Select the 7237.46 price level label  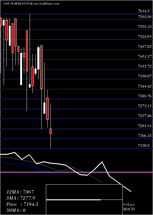point(145,116)
